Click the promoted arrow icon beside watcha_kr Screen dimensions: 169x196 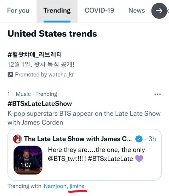(10, 75)
